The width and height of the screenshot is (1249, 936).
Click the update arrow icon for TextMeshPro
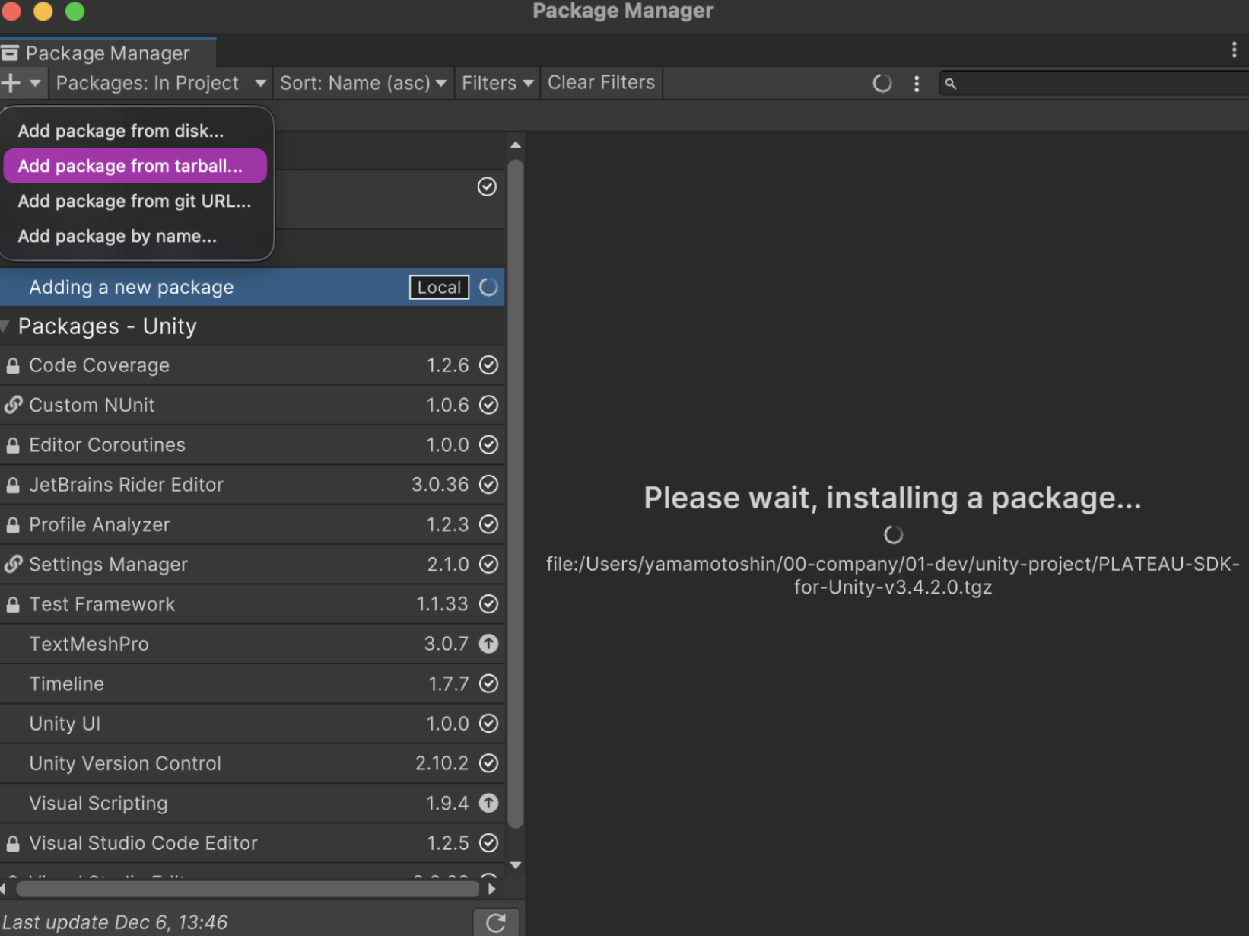coord(488,644)
